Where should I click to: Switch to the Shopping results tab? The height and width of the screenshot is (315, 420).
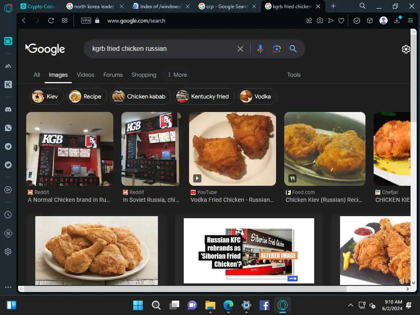click(144, 75)
